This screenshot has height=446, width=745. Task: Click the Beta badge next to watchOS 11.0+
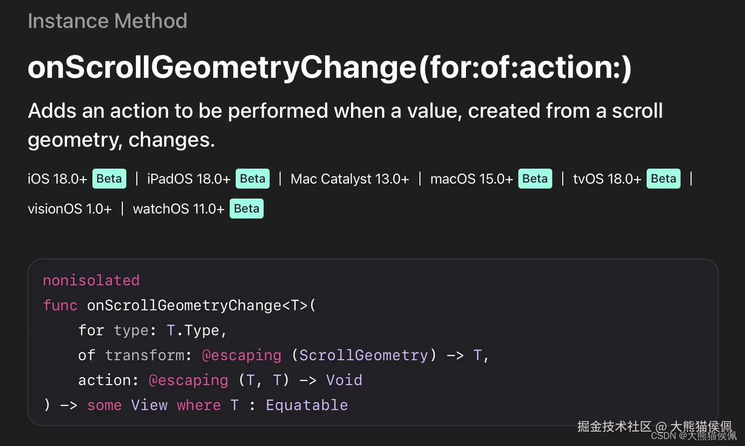coord(246,209)
